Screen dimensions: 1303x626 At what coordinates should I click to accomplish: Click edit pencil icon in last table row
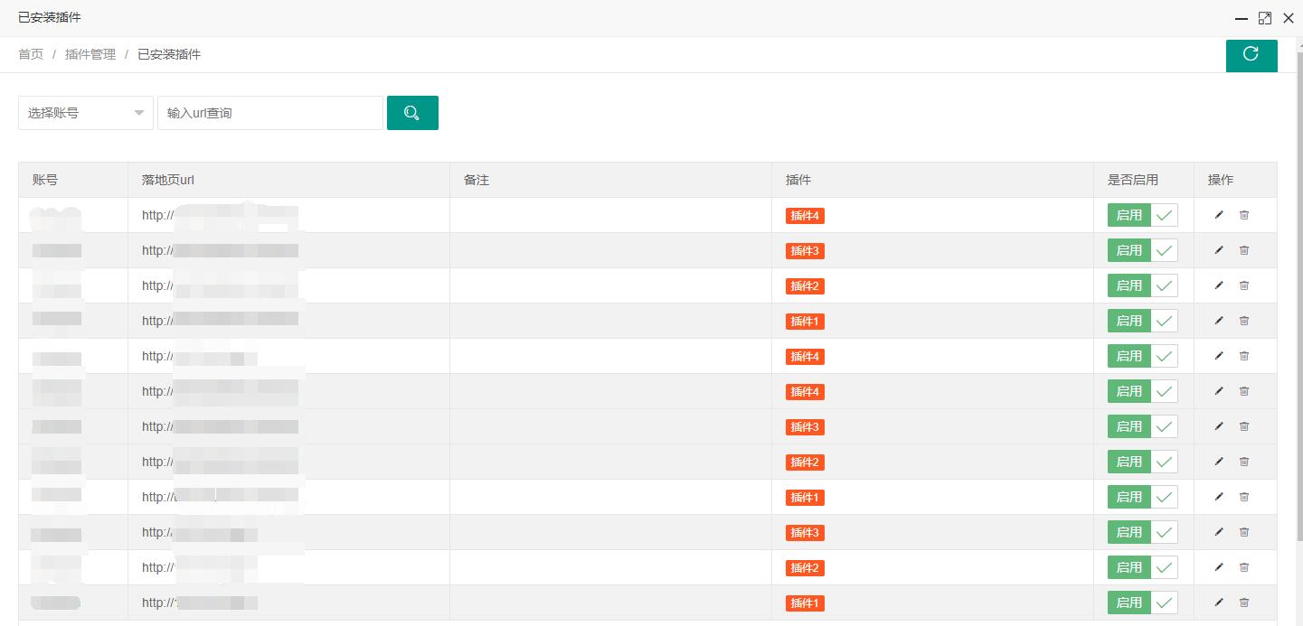click(1219, 603)
